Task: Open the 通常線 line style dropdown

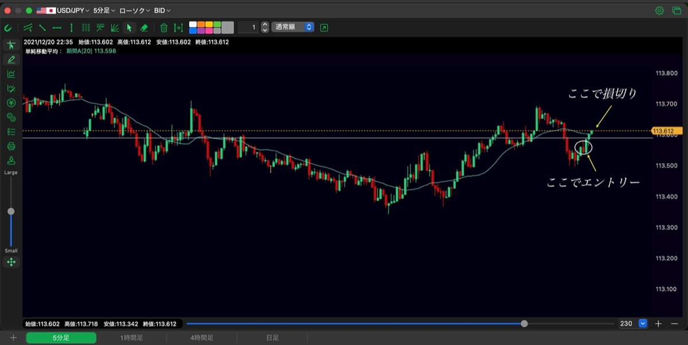Action: click(x=293, y=27)
